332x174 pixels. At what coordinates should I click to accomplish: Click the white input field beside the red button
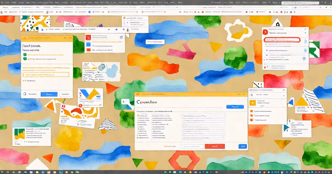[192, 146]
